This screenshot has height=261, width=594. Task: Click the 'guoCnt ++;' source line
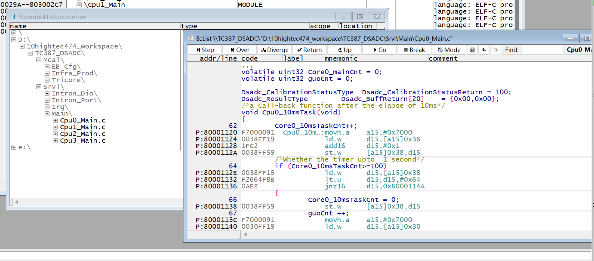(x=328, y=213)
